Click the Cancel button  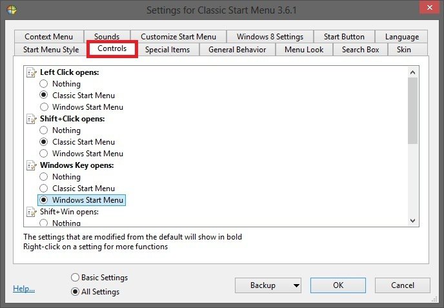pos(402,285)
